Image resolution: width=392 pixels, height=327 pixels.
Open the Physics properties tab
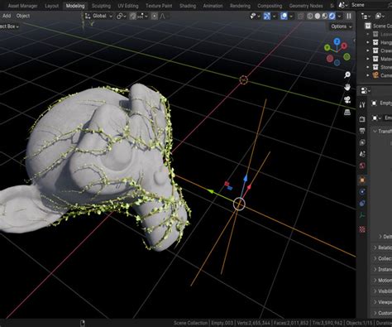coord(362,192)
